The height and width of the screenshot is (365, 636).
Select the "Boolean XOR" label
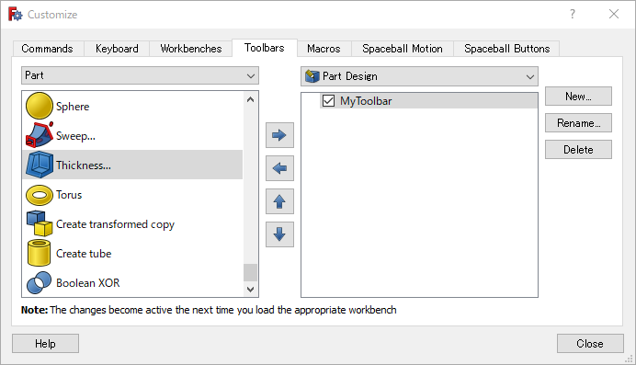tap(88, 282)
